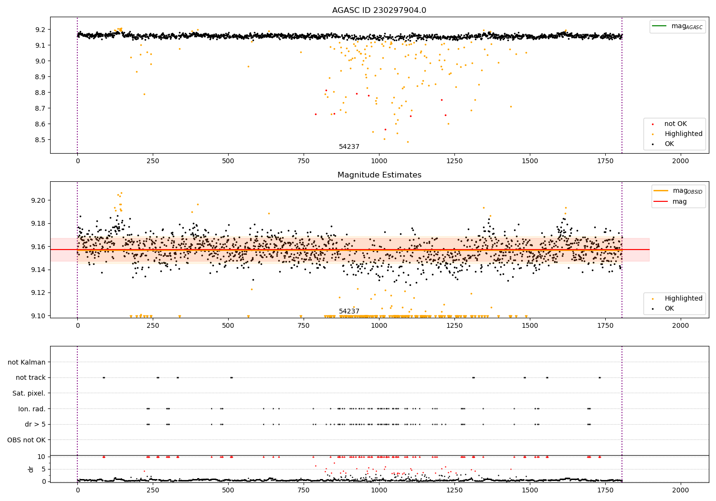Click the 9.20 tick label on middle plot
The image size is (716, 501).
pos(39,200)
